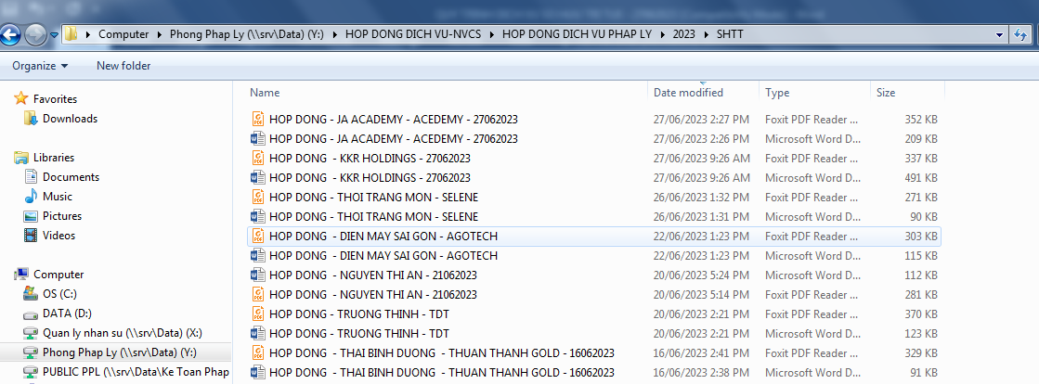Screen dimensions: 1039x384
Task: Click the 27/06/2023 2:27 PM date cell
Action: coord(702,119)
